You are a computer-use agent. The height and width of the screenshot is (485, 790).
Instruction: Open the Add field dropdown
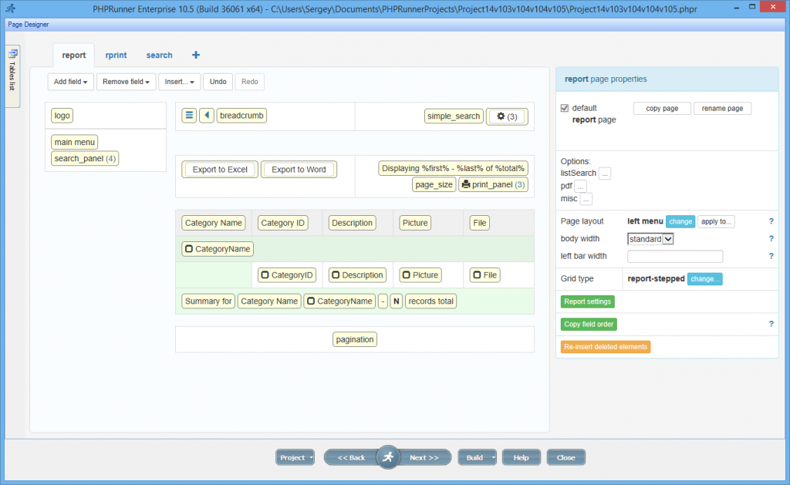click(x=70, y=81)
